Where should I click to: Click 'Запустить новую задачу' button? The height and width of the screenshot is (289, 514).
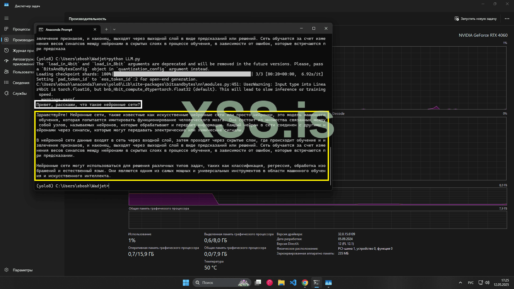click(x=475, y=19)
